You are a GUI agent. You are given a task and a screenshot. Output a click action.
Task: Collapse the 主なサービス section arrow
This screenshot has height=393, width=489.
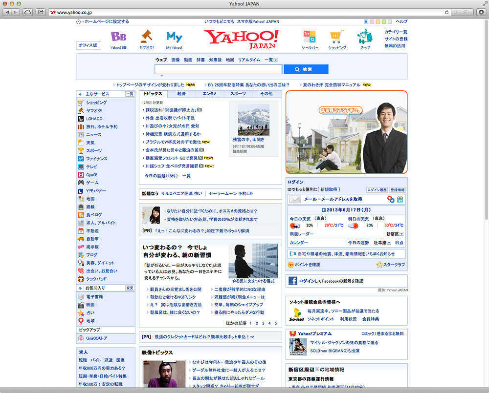80,94
